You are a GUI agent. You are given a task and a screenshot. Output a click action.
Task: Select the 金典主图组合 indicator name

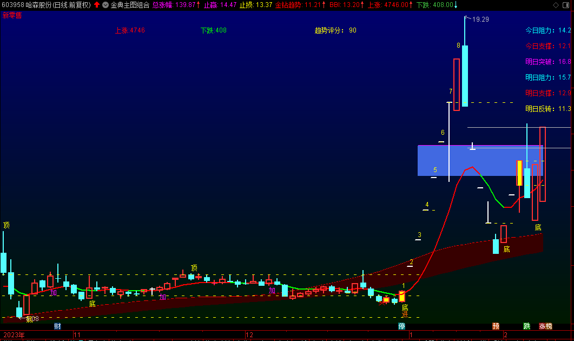(x=130, y=5)
